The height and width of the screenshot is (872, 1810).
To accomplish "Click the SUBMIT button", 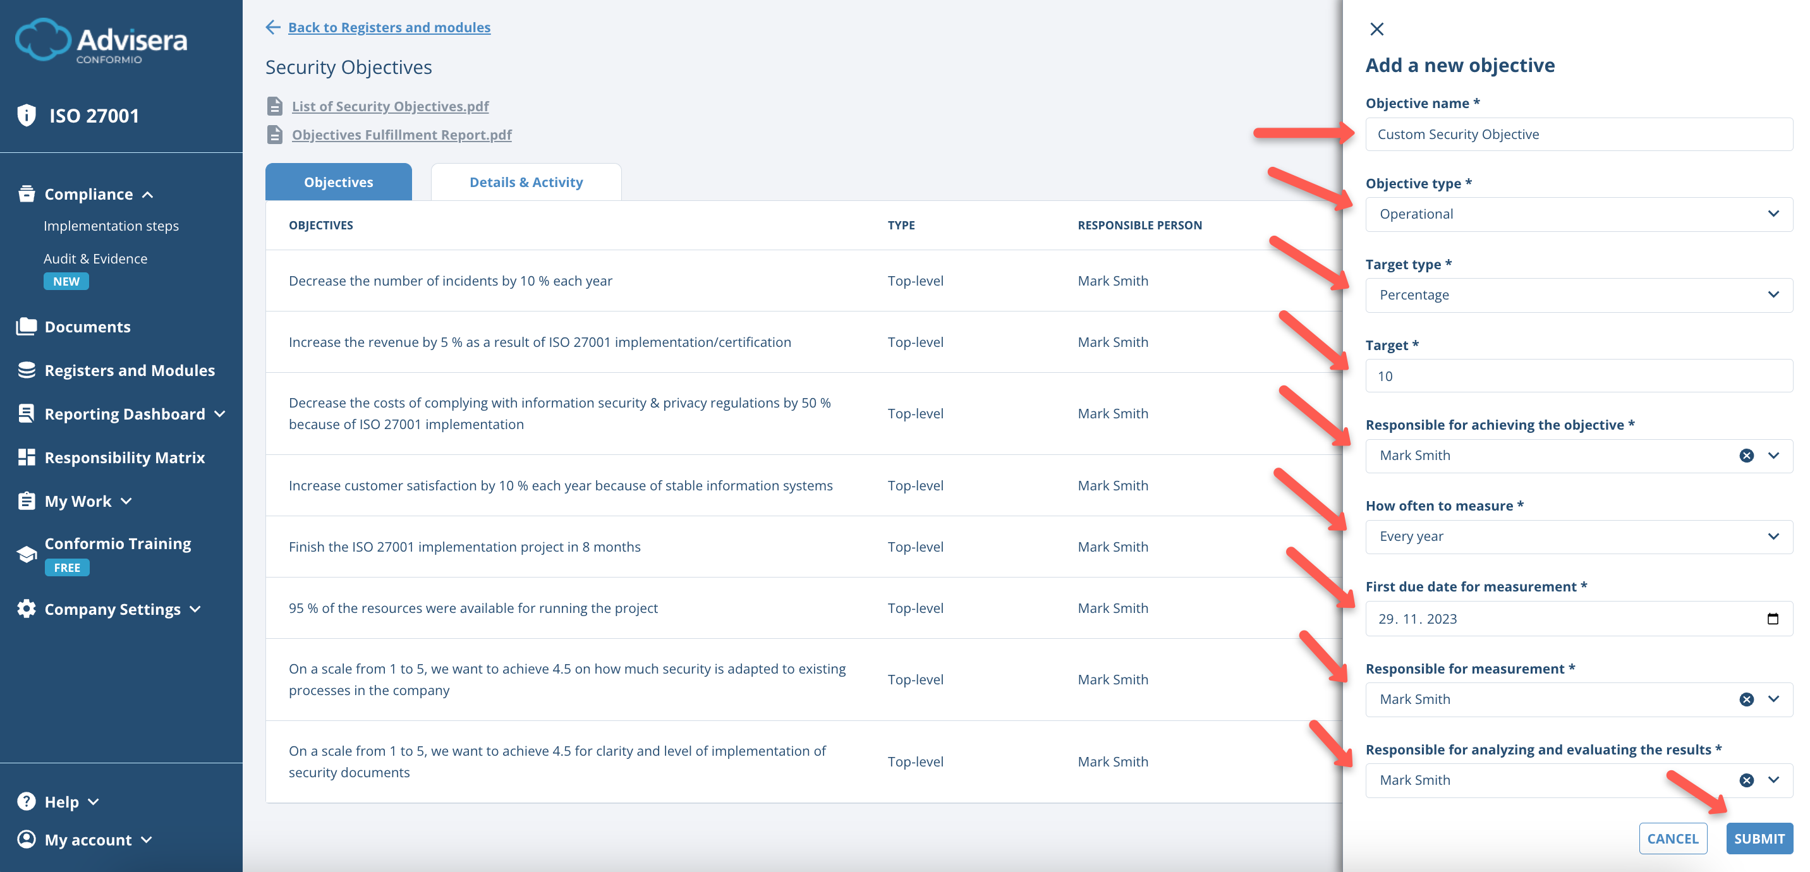I will tap(1759, 839).
